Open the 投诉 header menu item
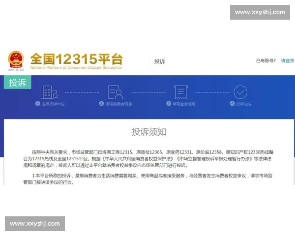Viewport: 295px width, 236px height. pos(159,61)
